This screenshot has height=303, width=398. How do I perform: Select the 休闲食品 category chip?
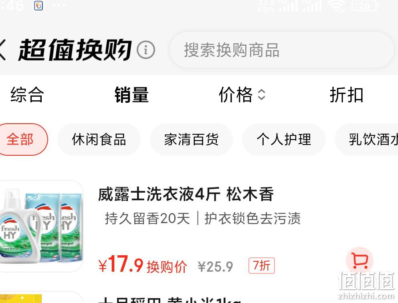pos(99,139)
